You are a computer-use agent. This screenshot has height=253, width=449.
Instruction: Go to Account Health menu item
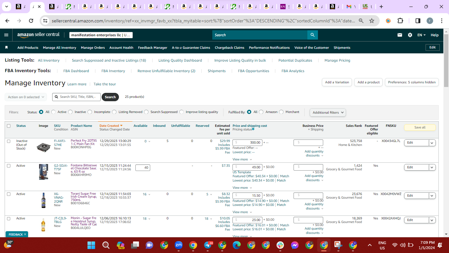pyautogui.click(x=121, y=47)
